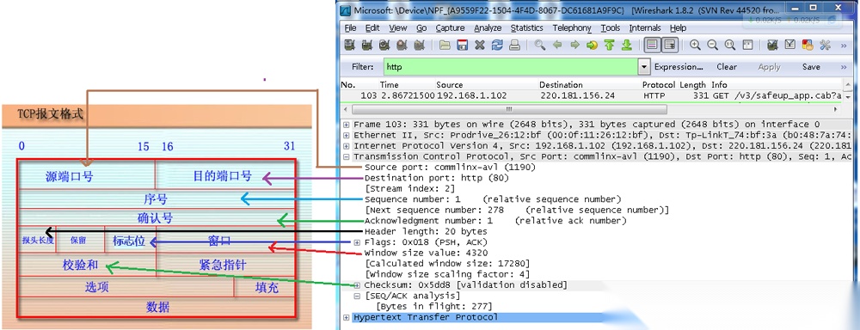Open the Telephony menu

click(572, 28)
